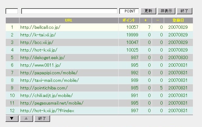Click row number 6
This screenshot has height=127, width=202.
click(x=12, y=65)
